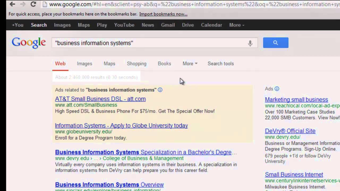Image resolution: width=340 pixels, height=191 pixels.
Task: Open News in the Google bar
Action: (x=148, y=25)
